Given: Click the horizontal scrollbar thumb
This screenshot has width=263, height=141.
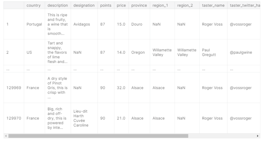Looking at the screenshot, I should (99, 136).
